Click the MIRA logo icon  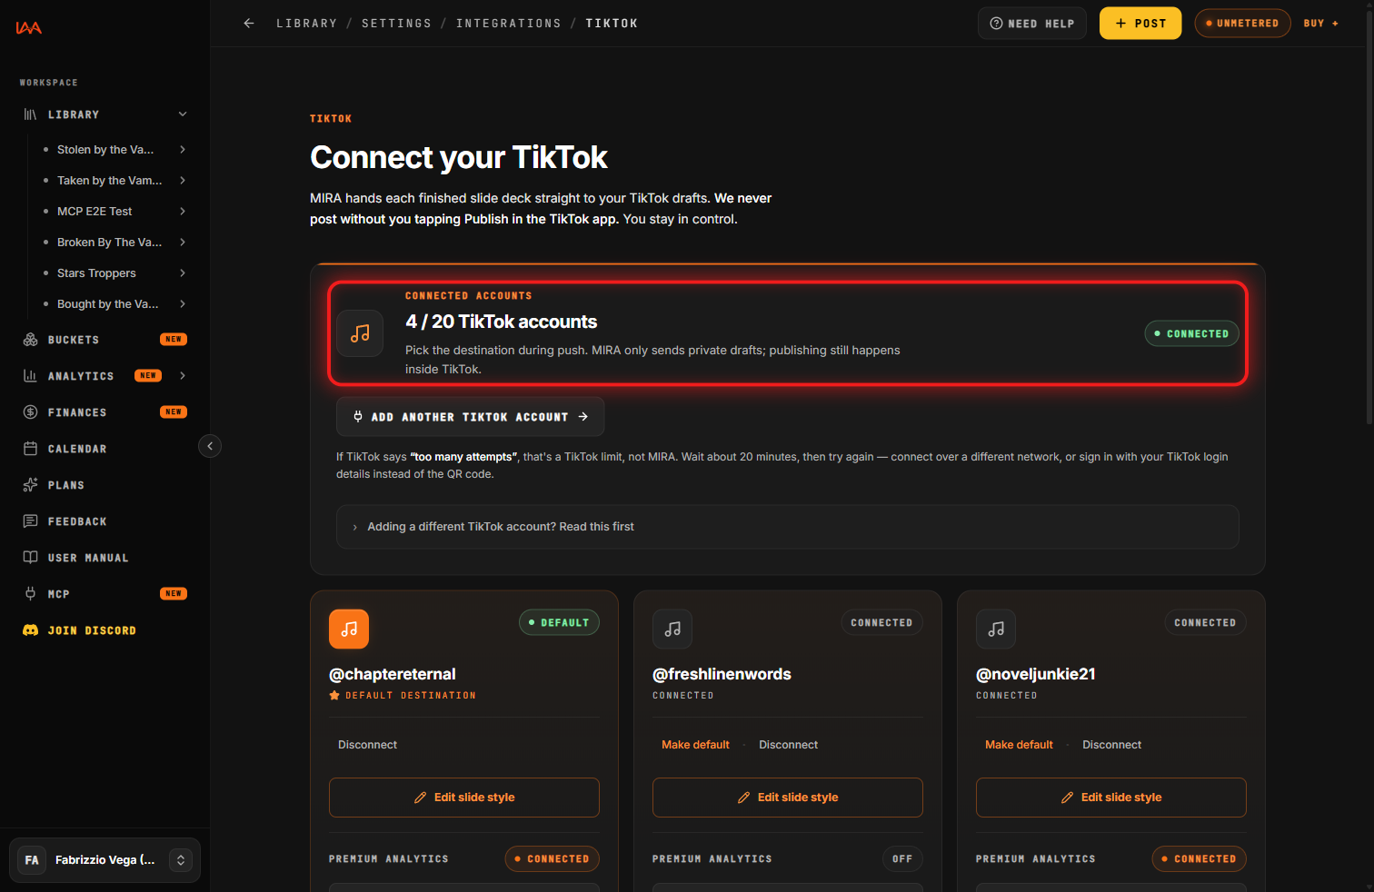pos(28,28)
